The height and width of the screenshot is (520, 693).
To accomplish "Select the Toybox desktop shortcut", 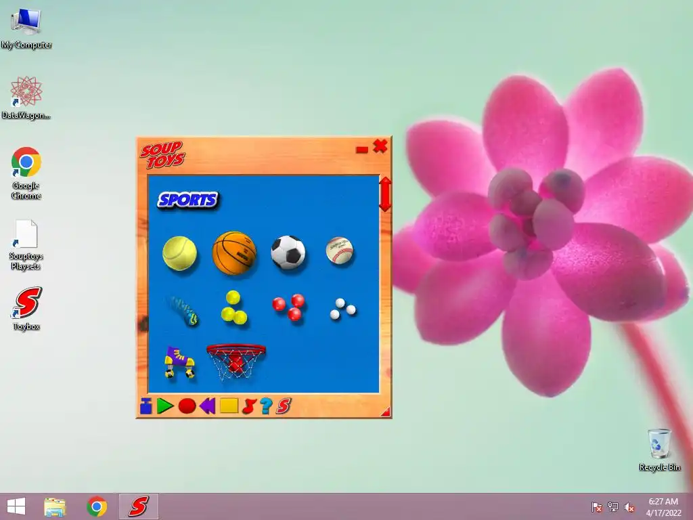I will (x=26, y=309).
